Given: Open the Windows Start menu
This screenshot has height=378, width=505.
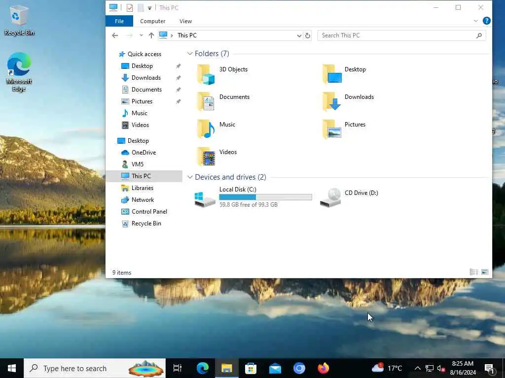Looking at the screenshot, I should [12, 368].
